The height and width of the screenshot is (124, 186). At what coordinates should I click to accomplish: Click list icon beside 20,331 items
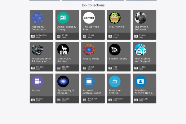click(x=84, y=36)
